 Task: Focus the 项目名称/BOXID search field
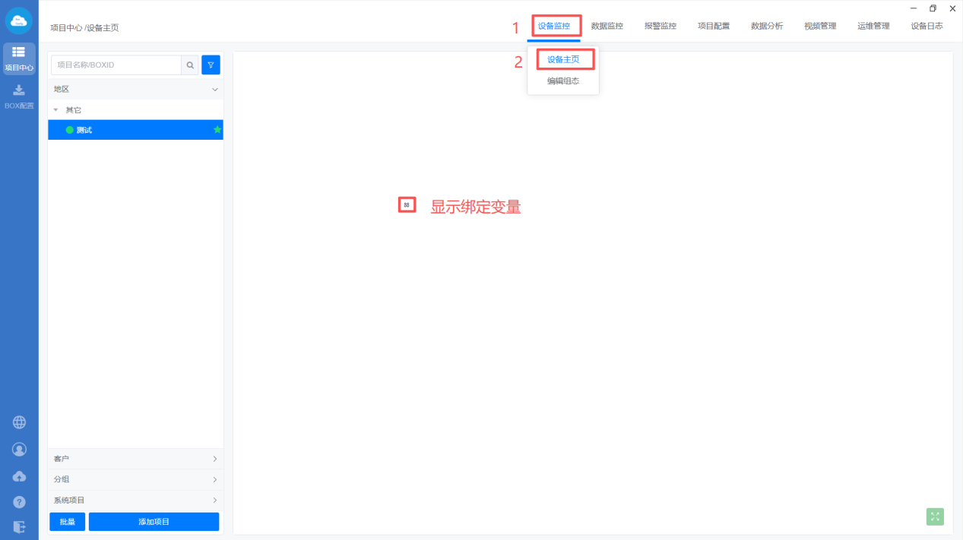tap(116, 65)
